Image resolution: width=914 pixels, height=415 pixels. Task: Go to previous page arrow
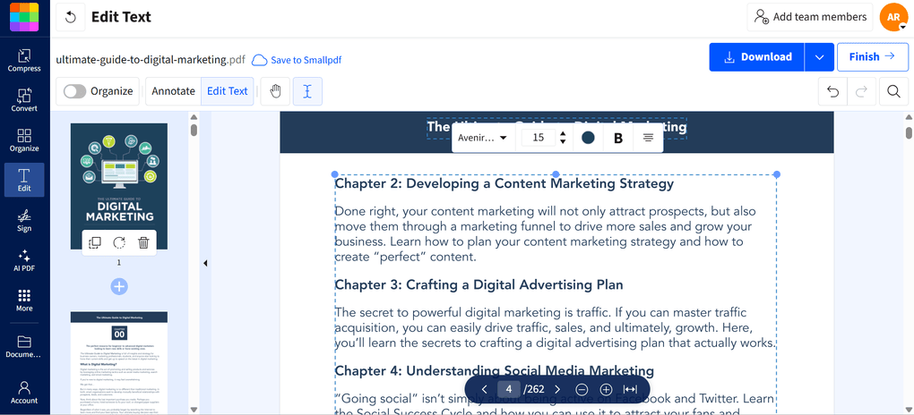click(485, 389)
